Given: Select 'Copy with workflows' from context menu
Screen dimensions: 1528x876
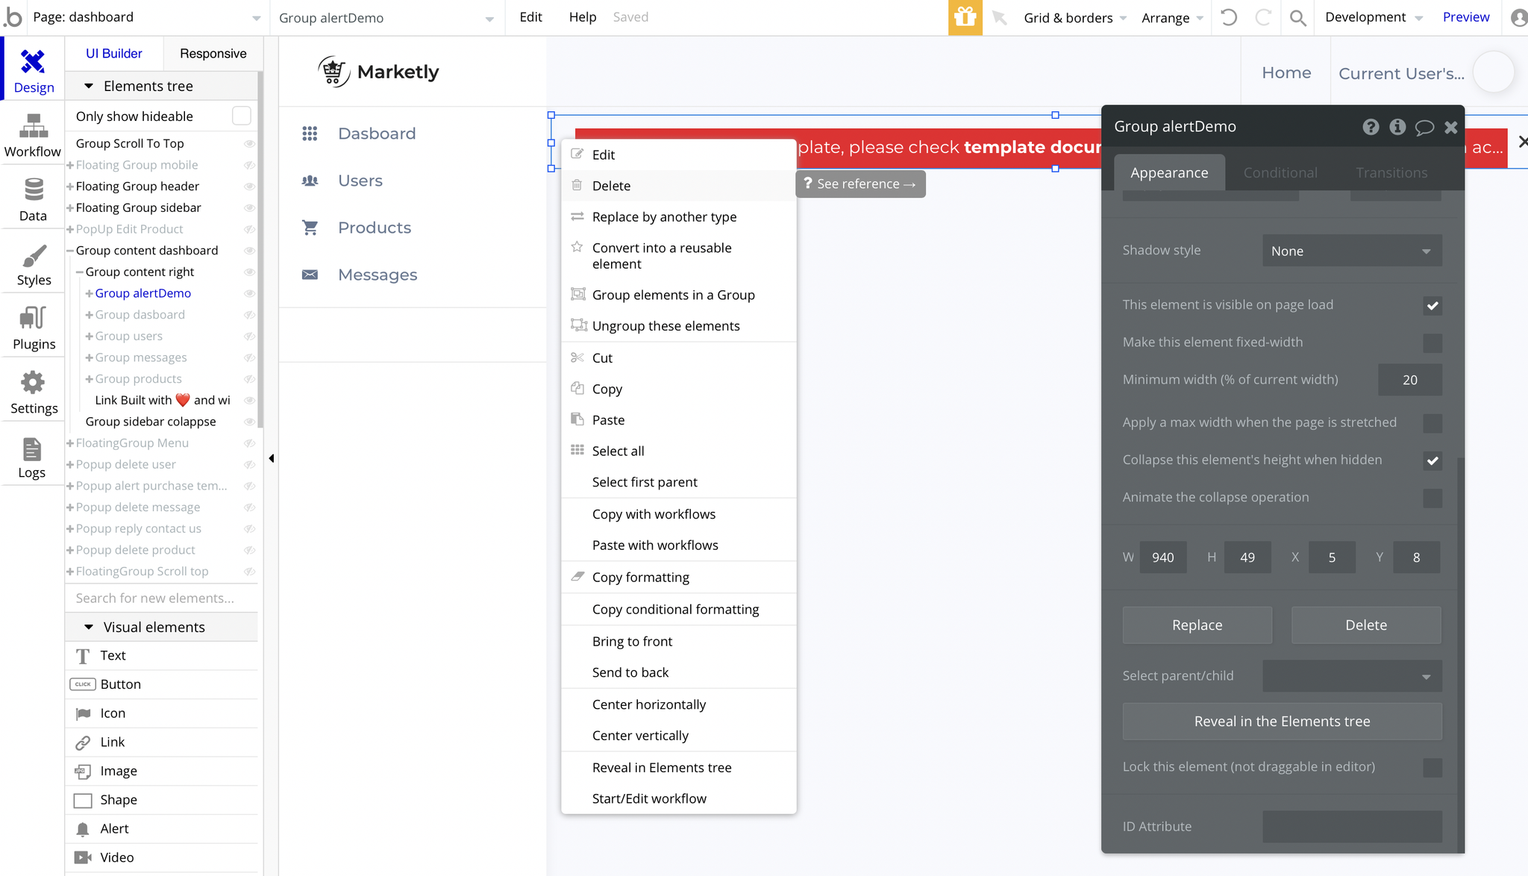Looking at the screenshot, I should click(654, 513).
